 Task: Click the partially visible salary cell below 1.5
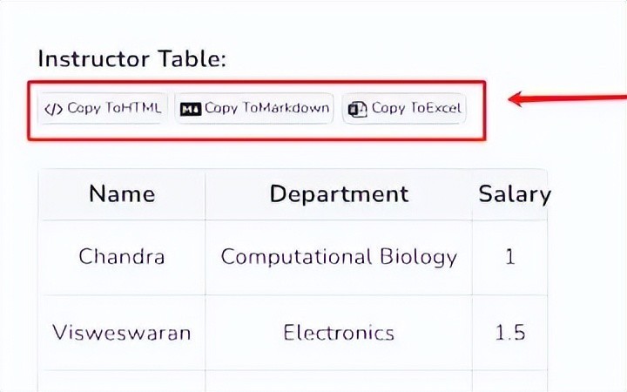coord(510,382)
